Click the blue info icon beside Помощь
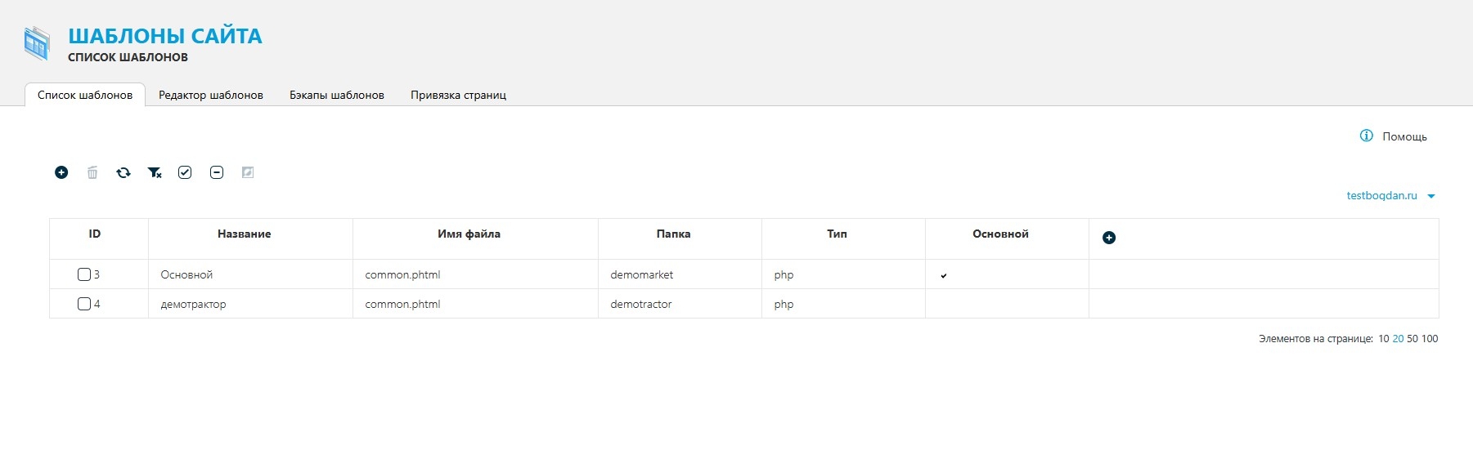This screenshot has width=1473, height=450. click(1366, 136)
